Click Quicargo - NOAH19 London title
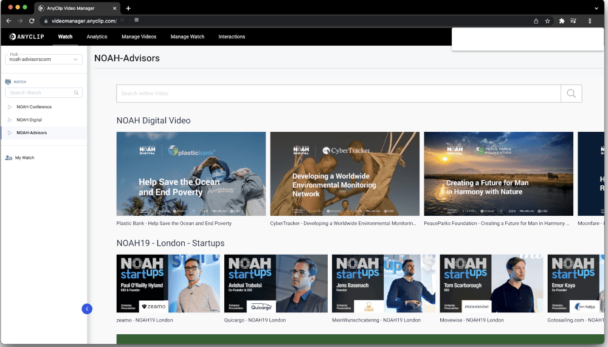The height and width of the screenshot is (347, 608). tap(255, 320)
